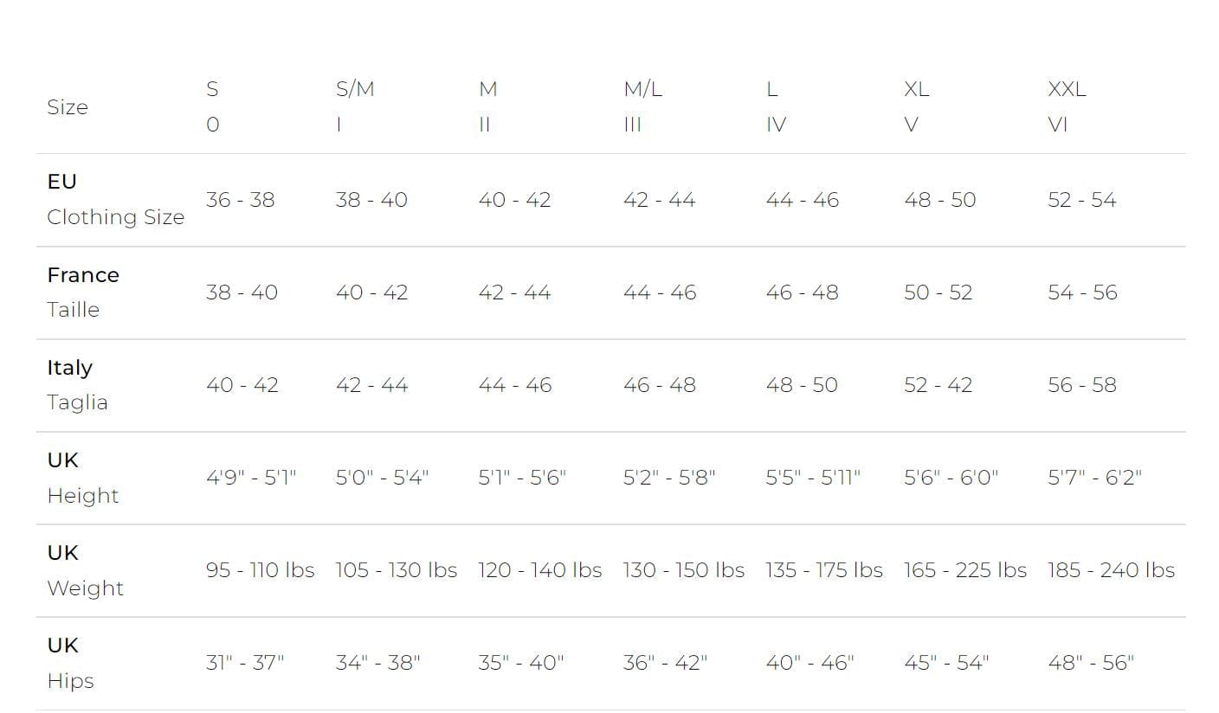Click the L IV column header

tap(776, 106)
